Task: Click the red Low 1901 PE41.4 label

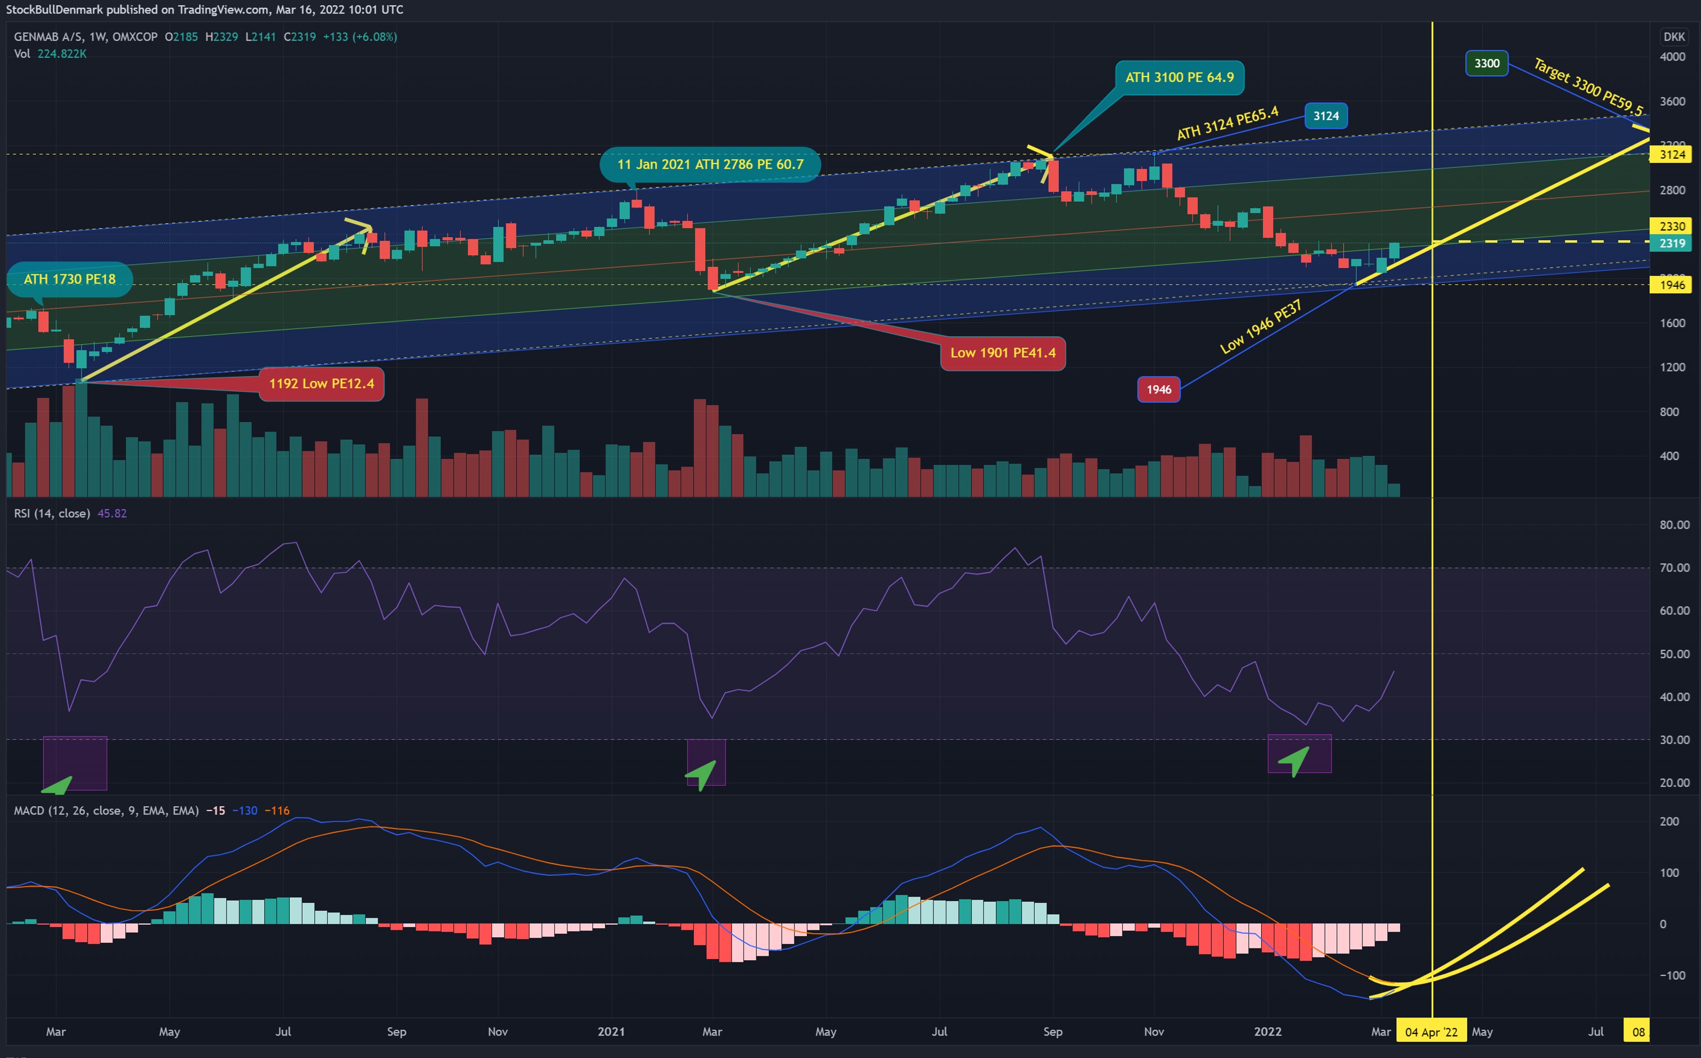Action: (1003, 352)
